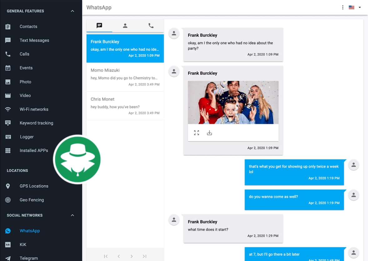Open the Text Messages section
The image size is (368, 261).
pyautogui.click(x=34, y=40)
